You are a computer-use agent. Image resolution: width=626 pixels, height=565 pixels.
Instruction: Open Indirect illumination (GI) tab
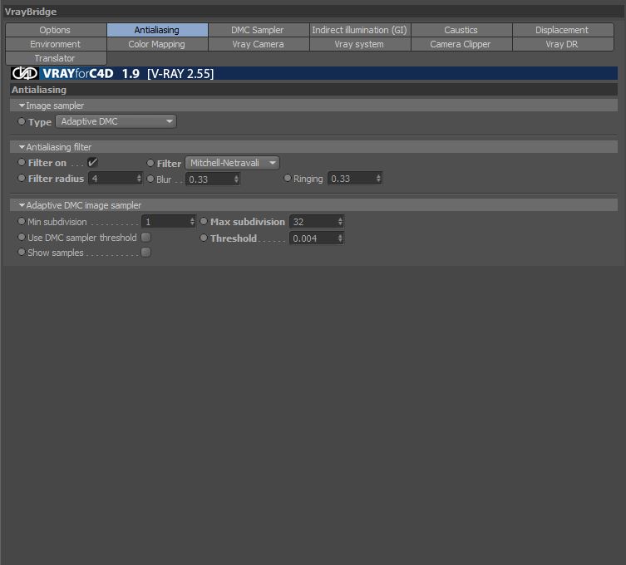coord(360,30)
